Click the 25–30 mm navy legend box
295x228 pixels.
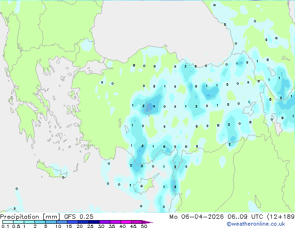click(94, 222)
